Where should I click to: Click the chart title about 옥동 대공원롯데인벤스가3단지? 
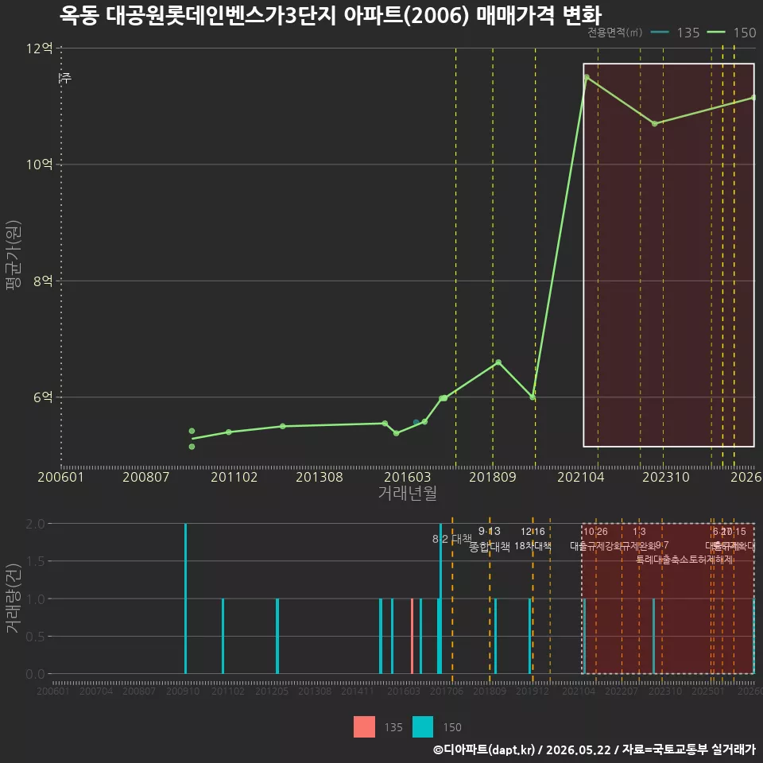click(331, 16)
